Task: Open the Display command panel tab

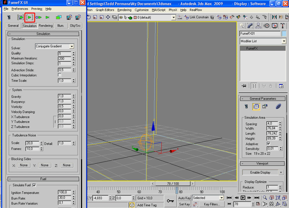Action: click(x=275, y=26)
